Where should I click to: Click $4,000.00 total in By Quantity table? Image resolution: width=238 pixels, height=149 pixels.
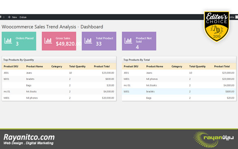point(109,92)
